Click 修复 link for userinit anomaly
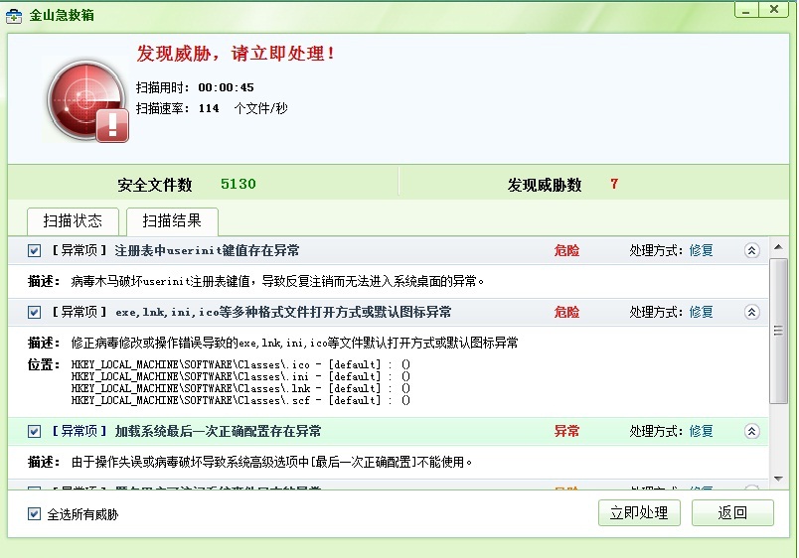Viewport: 799px width, 558px height. pos(702,250)
